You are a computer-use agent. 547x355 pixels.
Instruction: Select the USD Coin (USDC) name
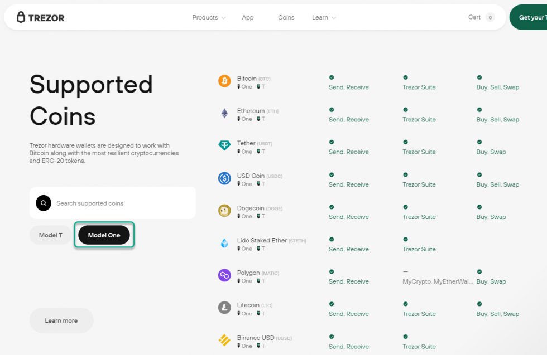[x=260, y=176]
